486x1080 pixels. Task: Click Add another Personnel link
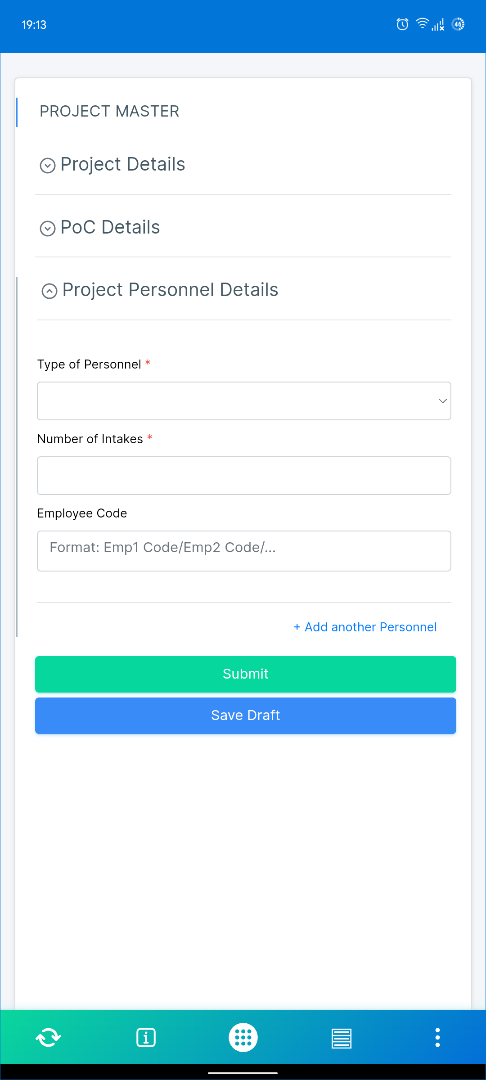tap(365, 627)
